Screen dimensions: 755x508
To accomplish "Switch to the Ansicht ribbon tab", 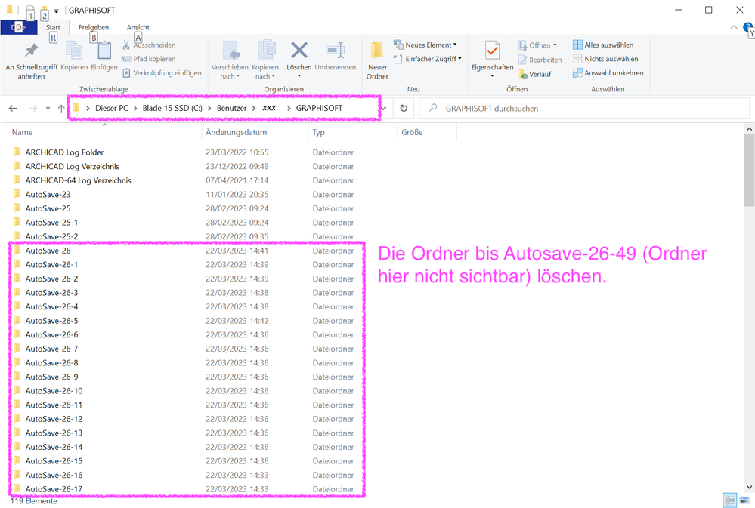I will coord(138,27).
